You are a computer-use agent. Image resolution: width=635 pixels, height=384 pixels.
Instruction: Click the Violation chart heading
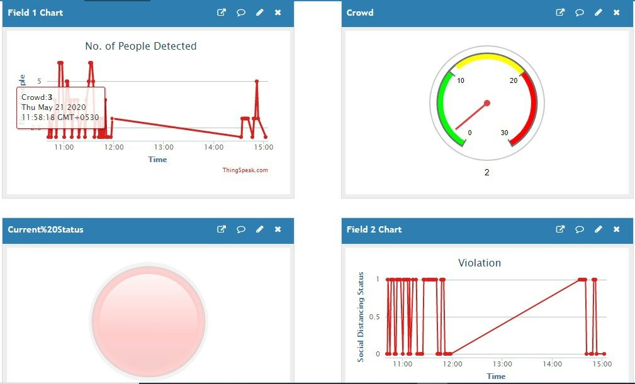[480, 263]
